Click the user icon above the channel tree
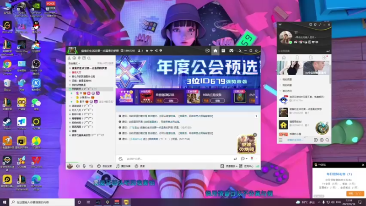The width and height of the screenshot is (366, 206). click(69, 58)
